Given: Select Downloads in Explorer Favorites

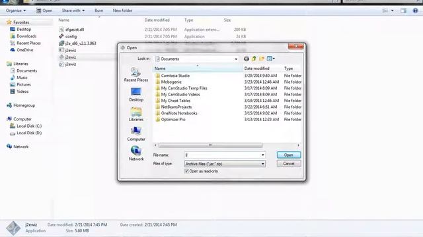Looking at the screenshot, I should pyautogui.click(x=23, y=36).
